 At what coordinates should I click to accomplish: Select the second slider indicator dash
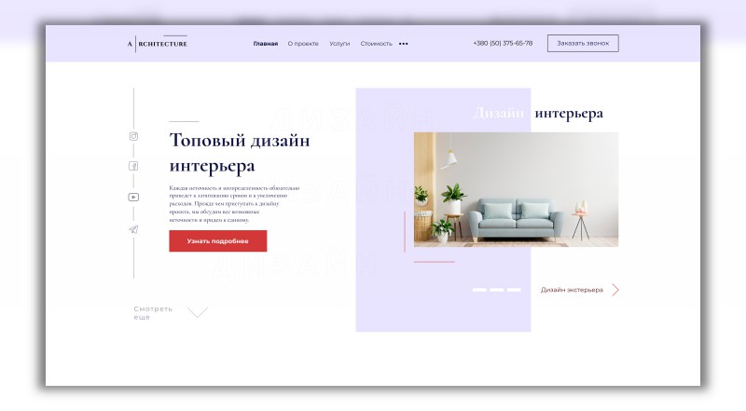click(x=497, y=290)
